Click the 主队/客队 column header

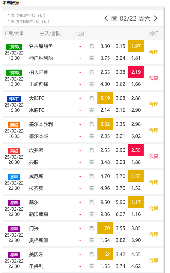click(x=50, y=33)
